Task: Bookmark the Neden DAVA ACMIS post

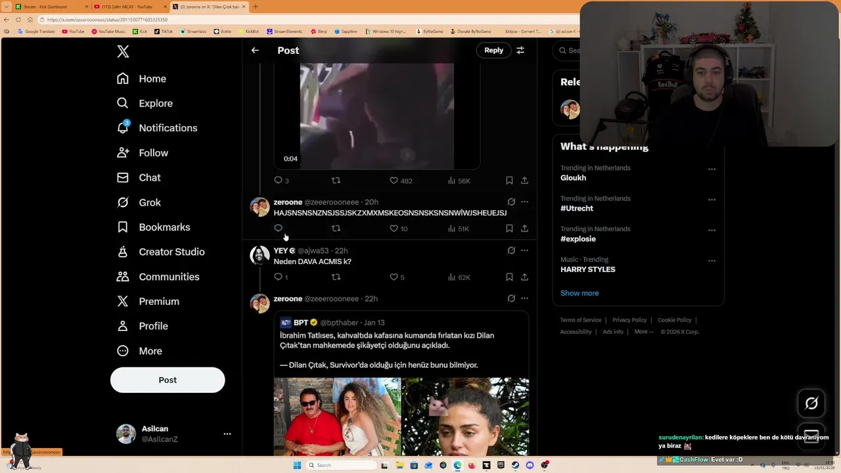Action: (509, 277)
